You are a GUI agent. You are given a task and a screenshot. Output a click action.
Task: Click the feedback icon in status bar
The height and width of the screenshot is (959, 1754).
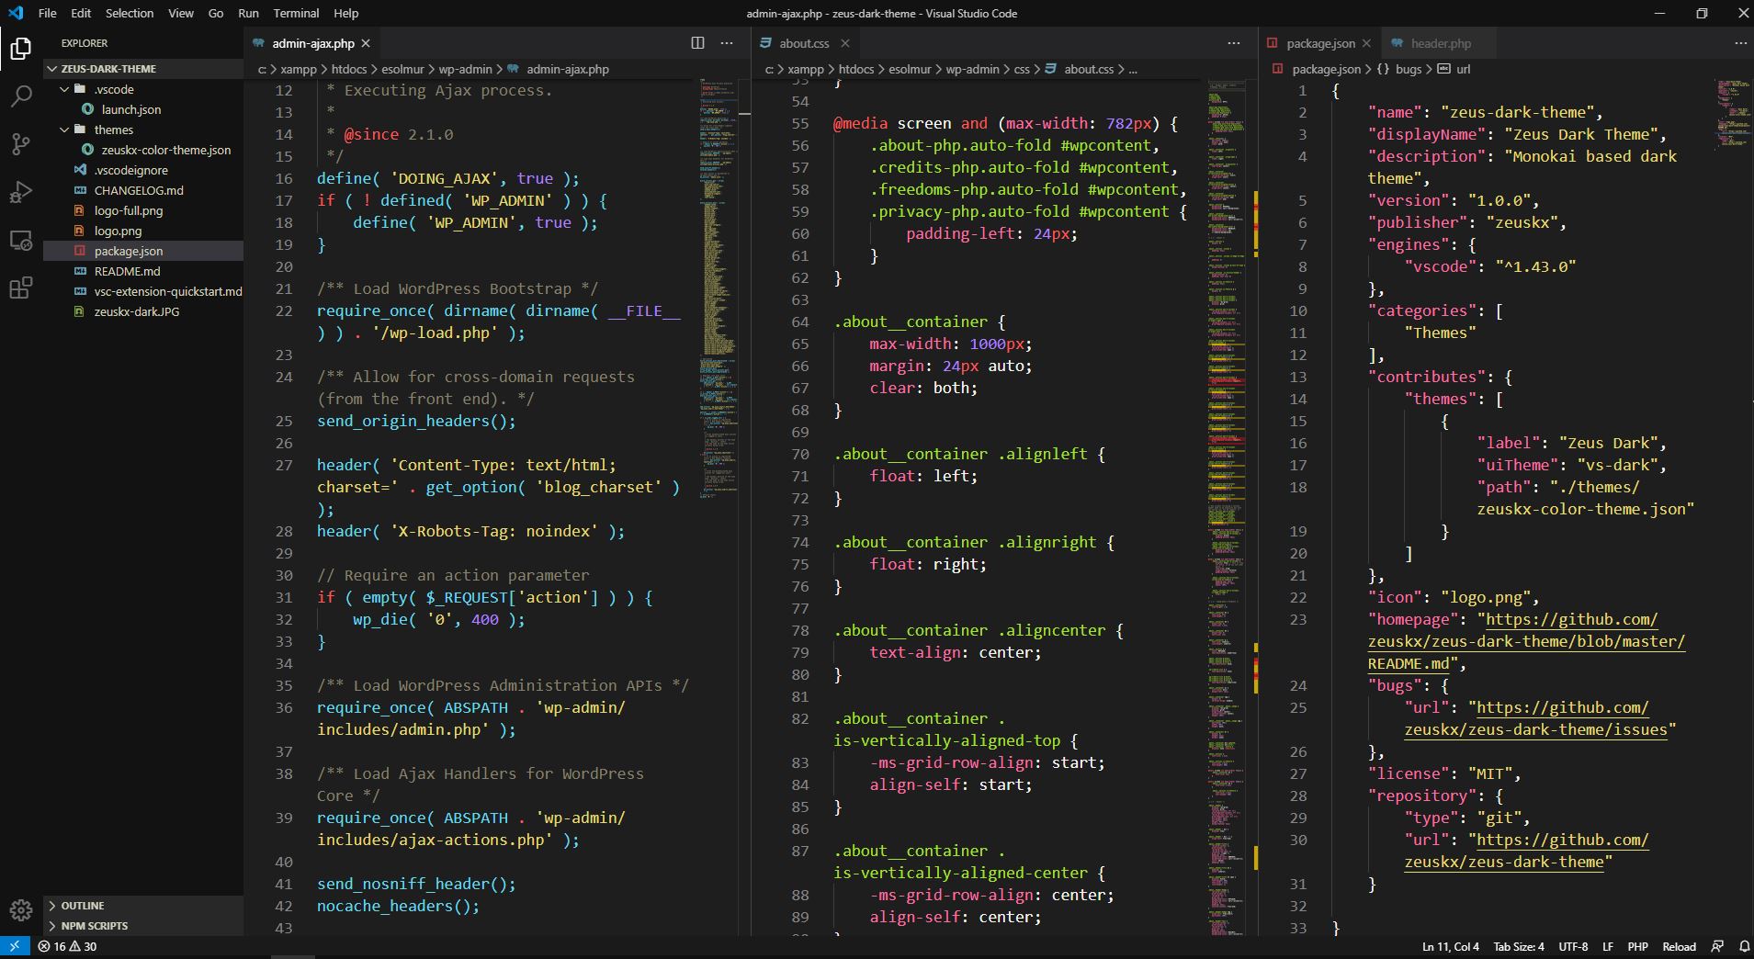tap(1716, 946)
